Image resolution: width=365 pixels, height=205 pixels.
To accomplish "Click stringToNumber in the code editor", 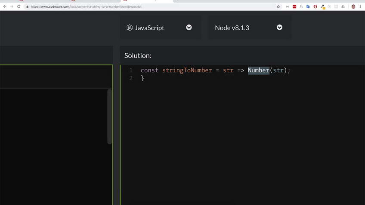I will (x=187, y=70).
